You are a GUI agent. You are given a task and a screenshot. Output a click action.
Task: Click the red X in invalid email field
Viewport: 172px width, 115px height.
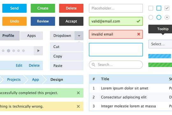pos(139,34)
